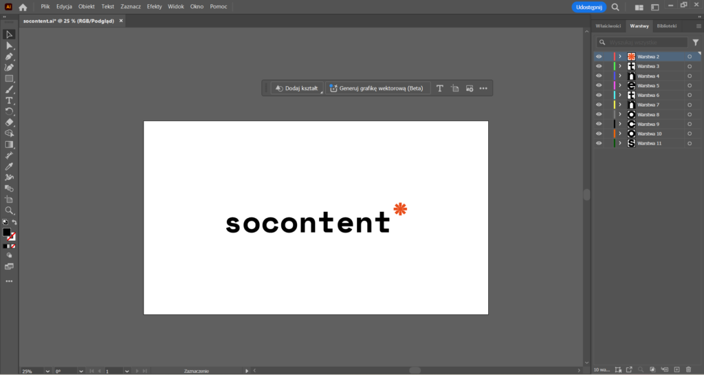Open the search icon in the top bar
This screenshot has height=375, width=704.
pyautogui.click(x=615, y=7)
